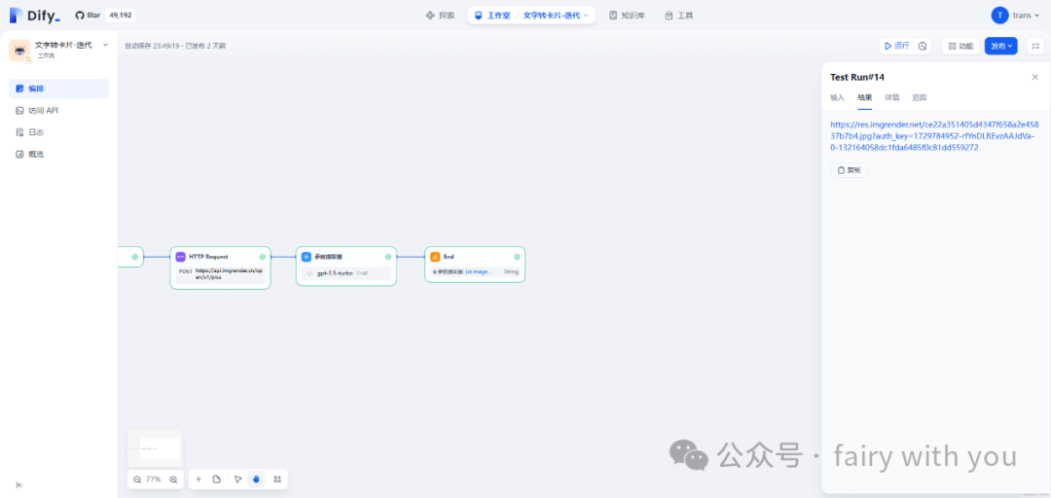Image resolution: width=1051 pixels, height=498 pixels.
Task: Click the organize nodes layout icon
Action: point(277,480)
